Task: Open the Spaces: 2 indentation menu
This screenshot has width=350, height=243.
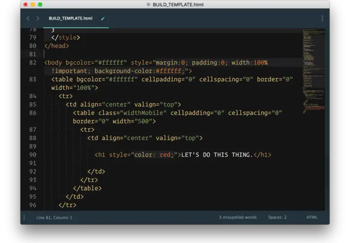Action: coord(277,217)
